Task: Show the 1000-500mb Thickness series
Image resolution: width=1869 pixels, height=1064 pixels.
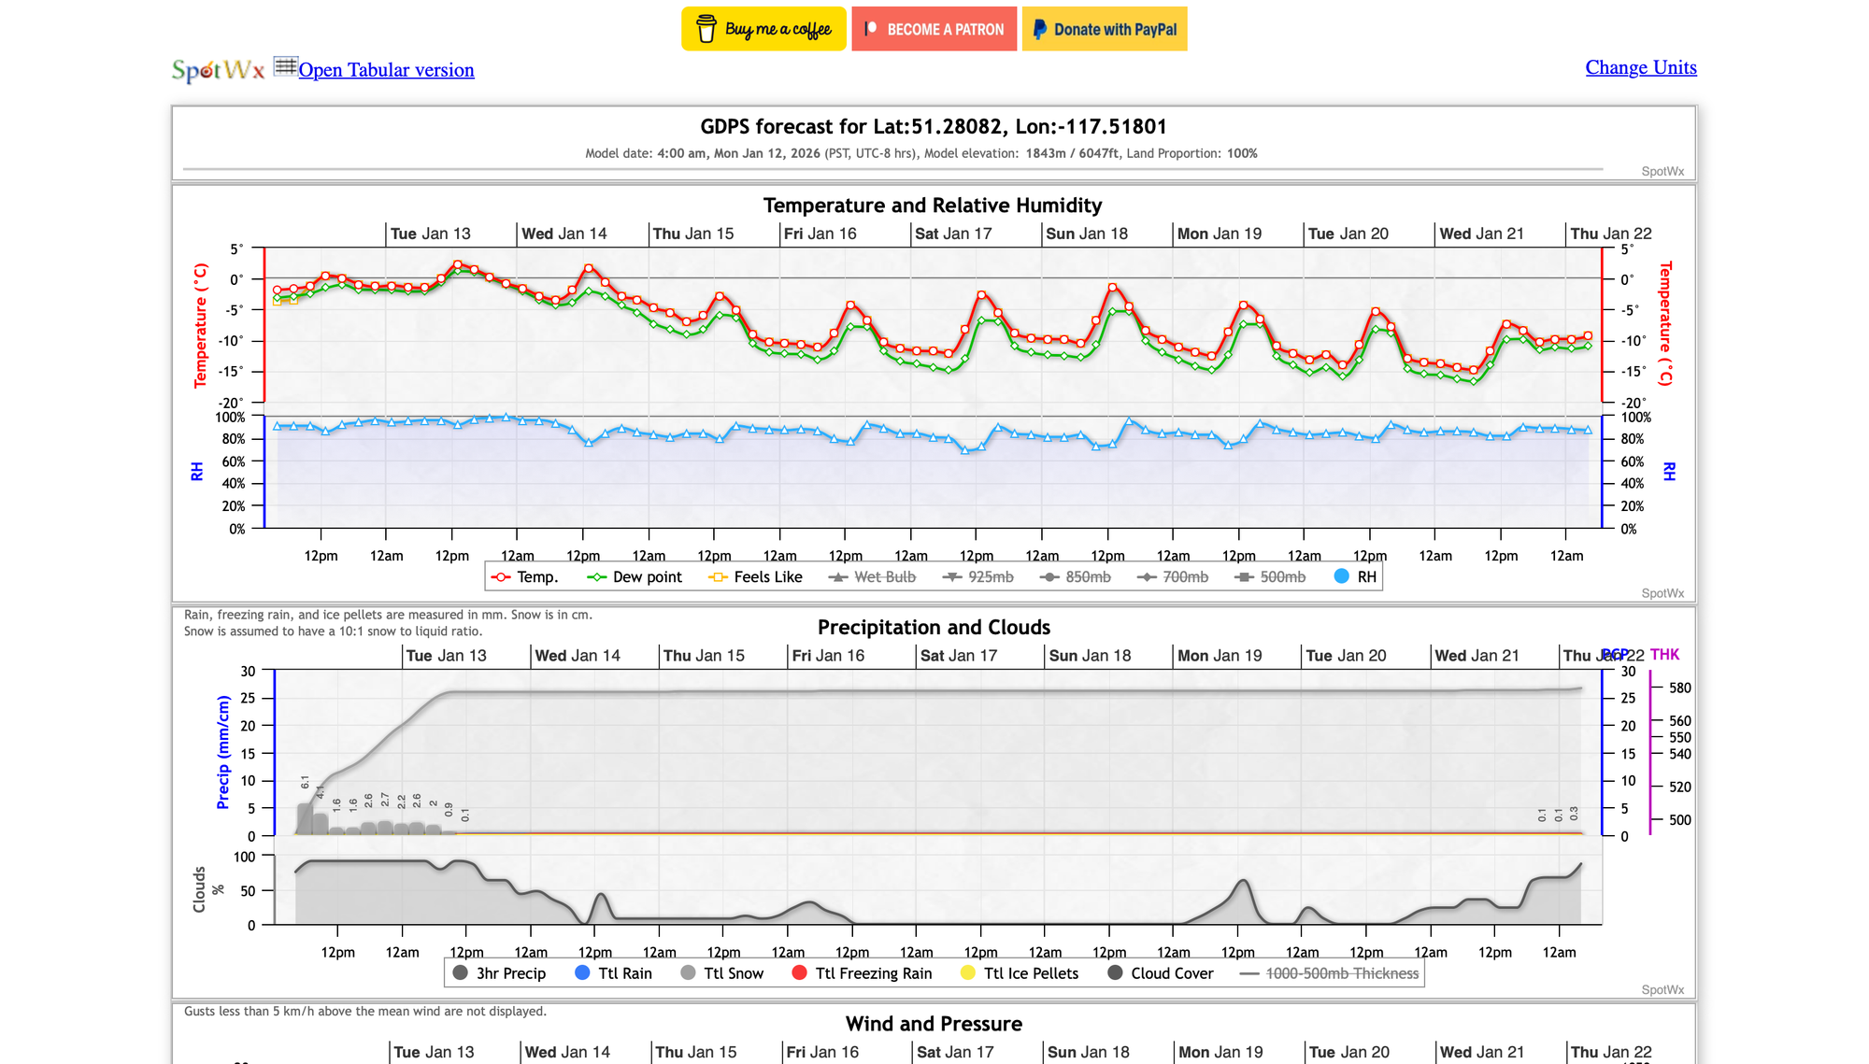Action: click(1341, 973)
